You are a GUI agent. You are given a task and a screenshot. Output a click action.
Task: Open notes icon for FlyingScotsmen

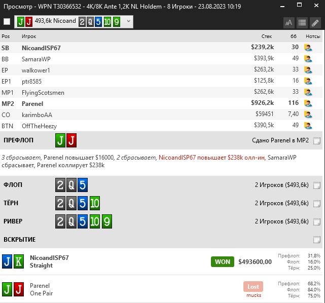pyautogui.click(x=308, y=92)
